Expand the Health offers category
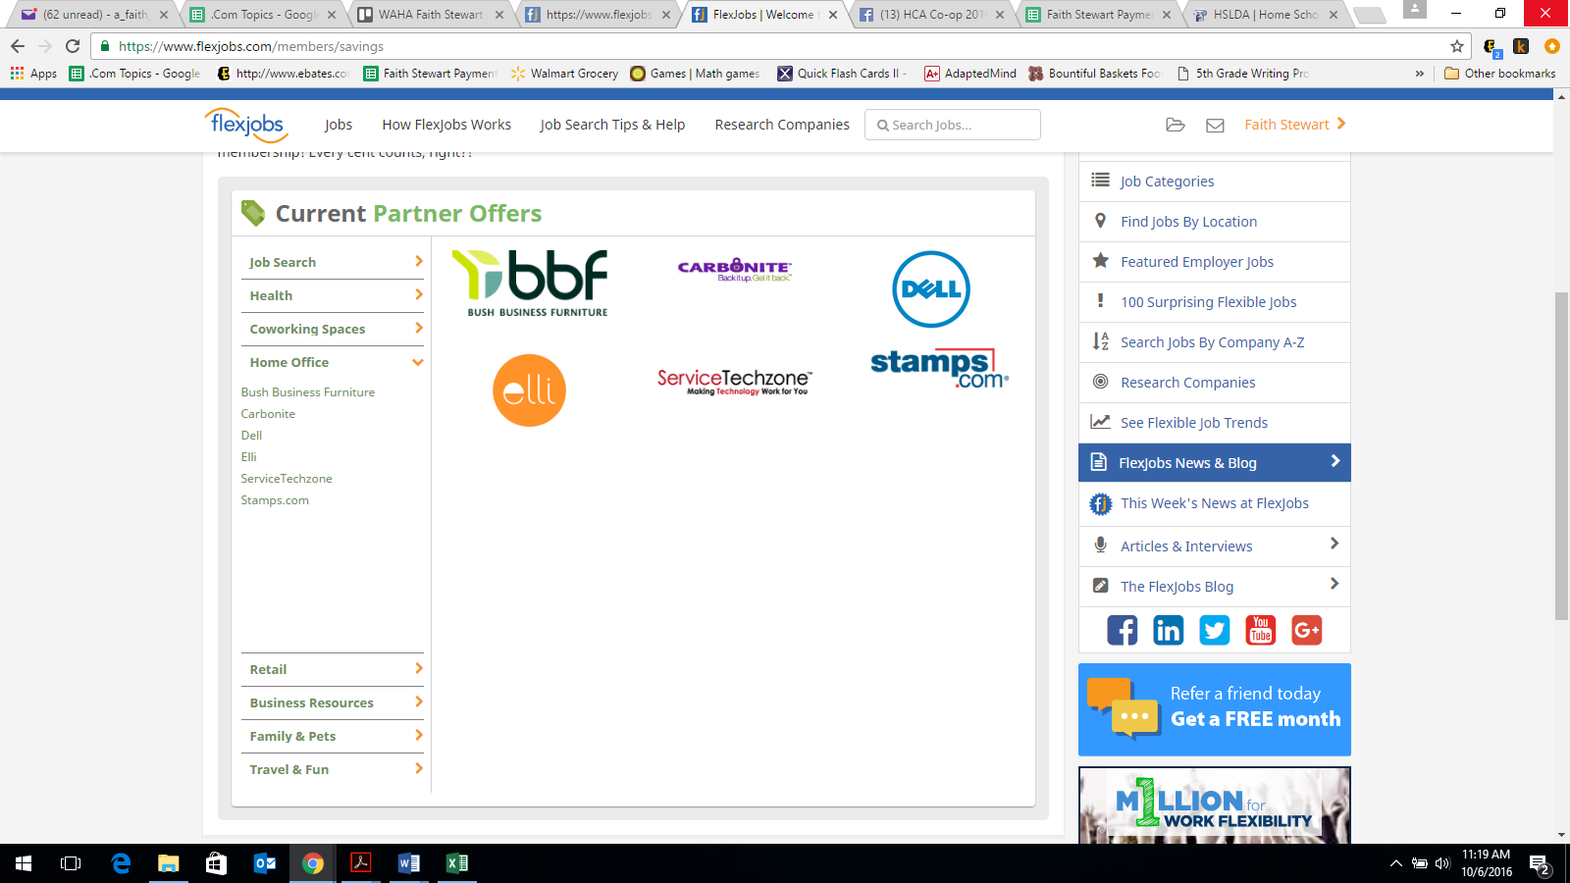The height and width of the screenshot is (883, 1570). click(333, 295)
